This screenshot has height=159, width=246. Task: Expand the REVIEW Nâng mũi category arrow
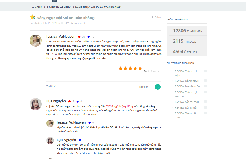(x=172, y=107)
